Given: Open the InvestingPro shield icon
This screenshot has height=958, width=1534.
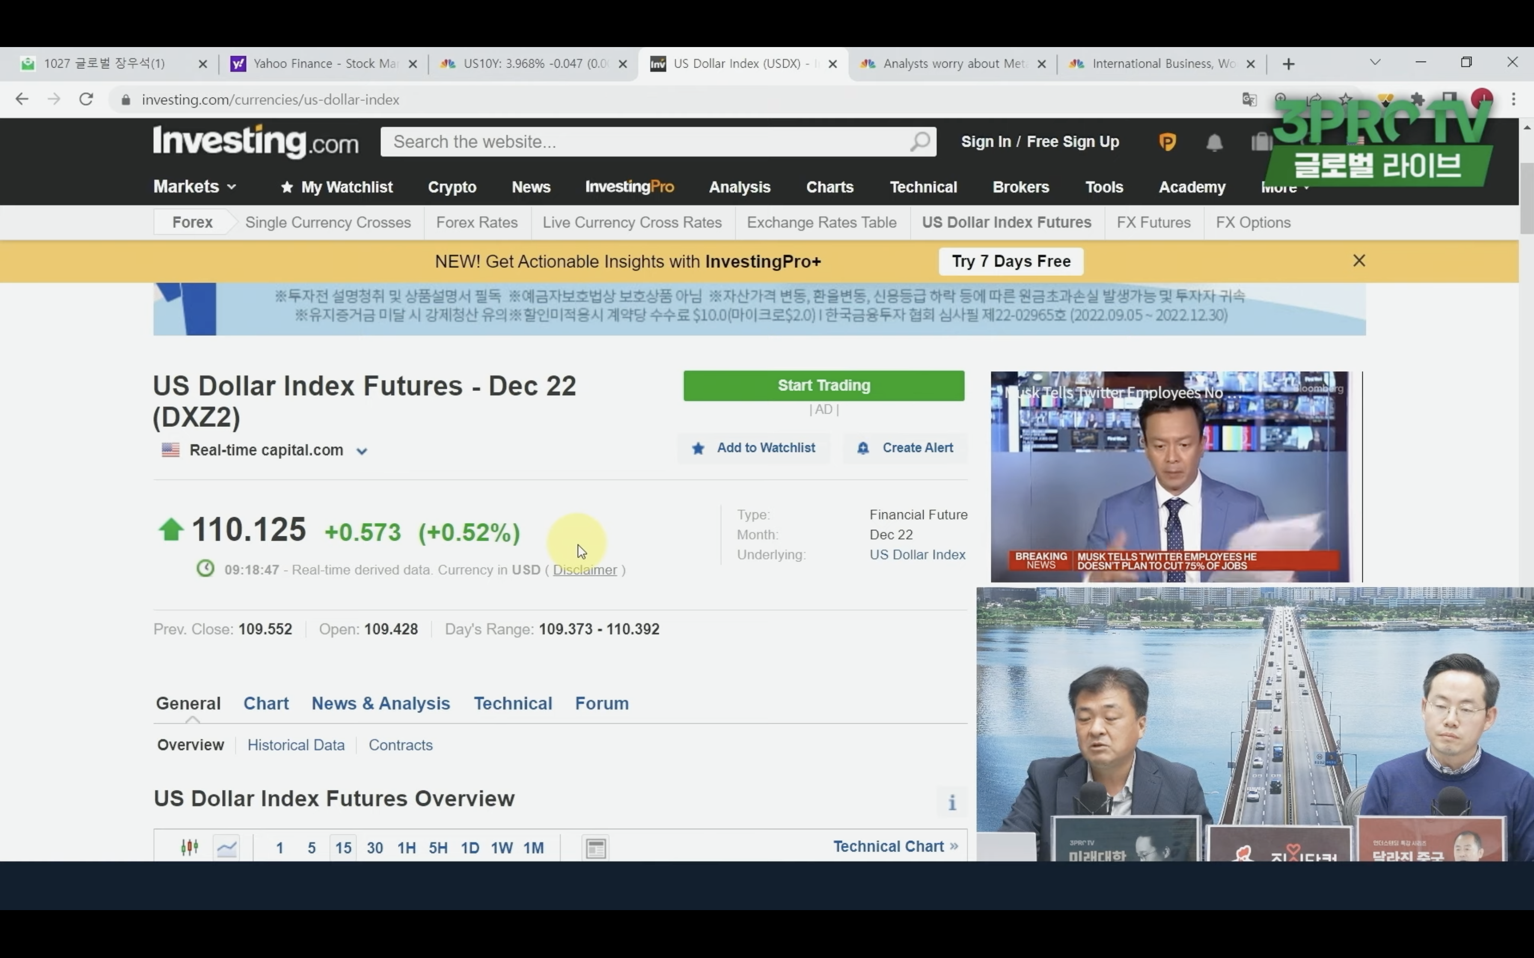Looking at the screenshot, I should tap(1167, 142).
